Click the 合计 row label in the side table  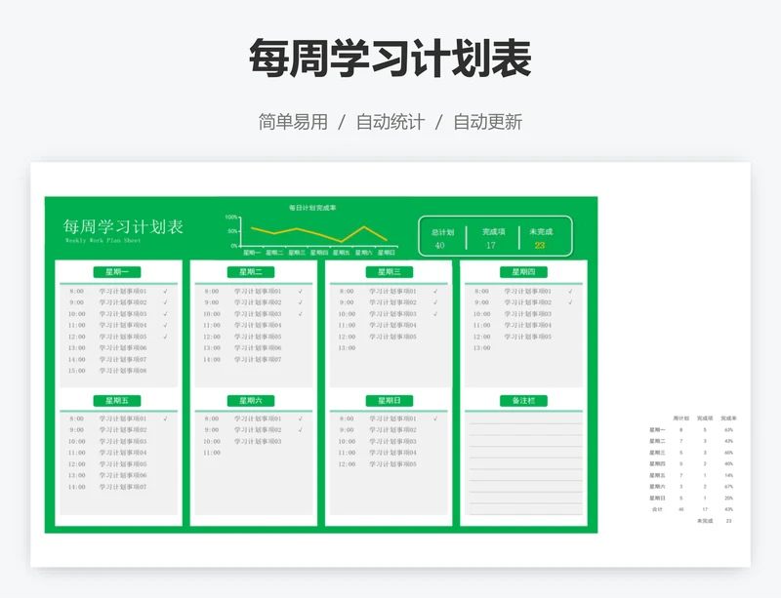coord(657,509)
